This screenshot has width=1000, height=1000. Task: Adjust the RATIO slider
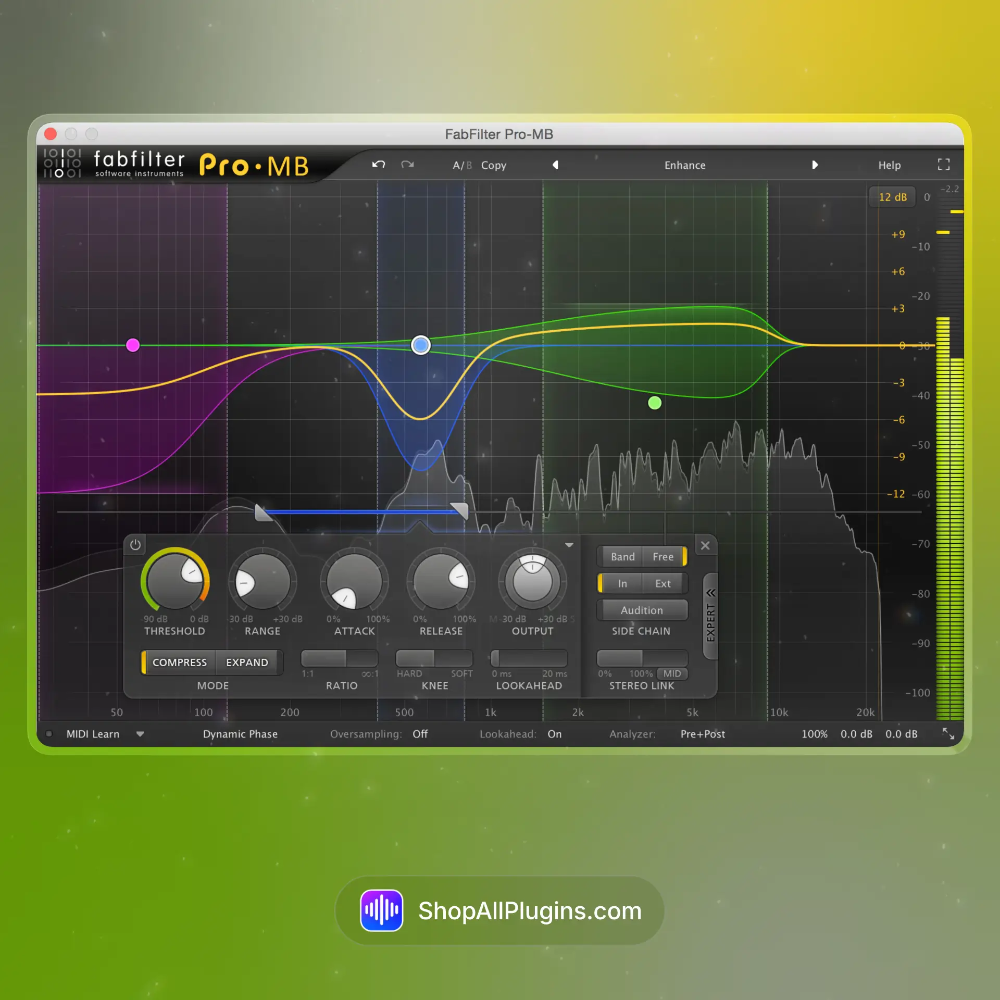tap(340, 658)
